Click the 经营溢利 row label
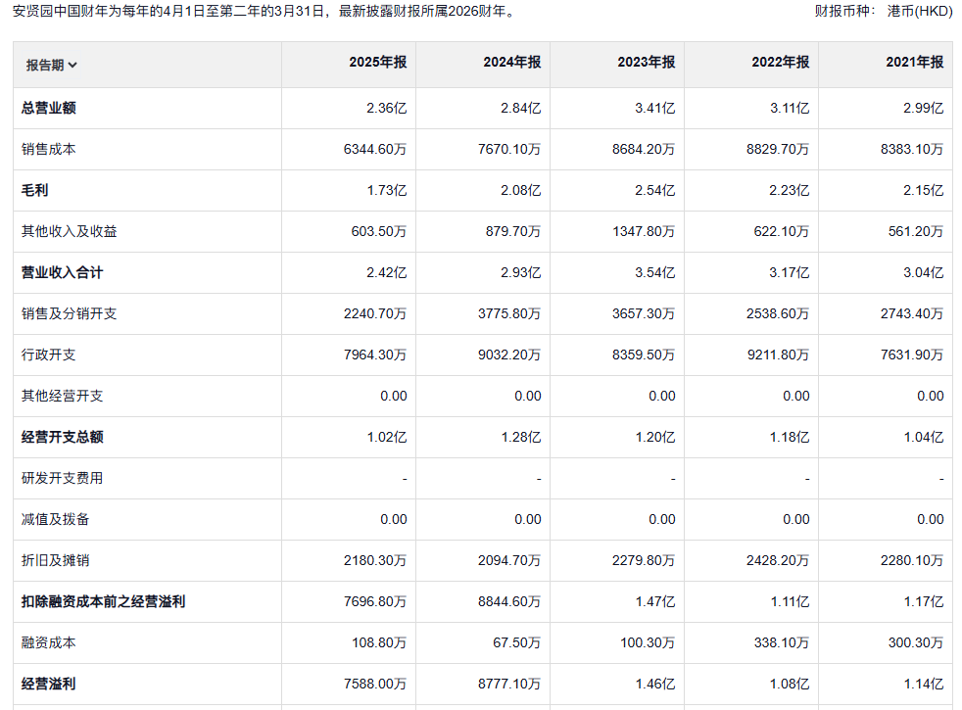The image size is (962, 710). pyautogui.click(x=49, y=684)
